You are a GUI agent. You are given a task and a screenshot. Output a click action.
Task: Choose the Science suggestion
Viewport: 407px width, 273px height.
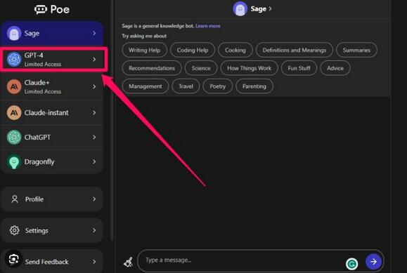201,68
